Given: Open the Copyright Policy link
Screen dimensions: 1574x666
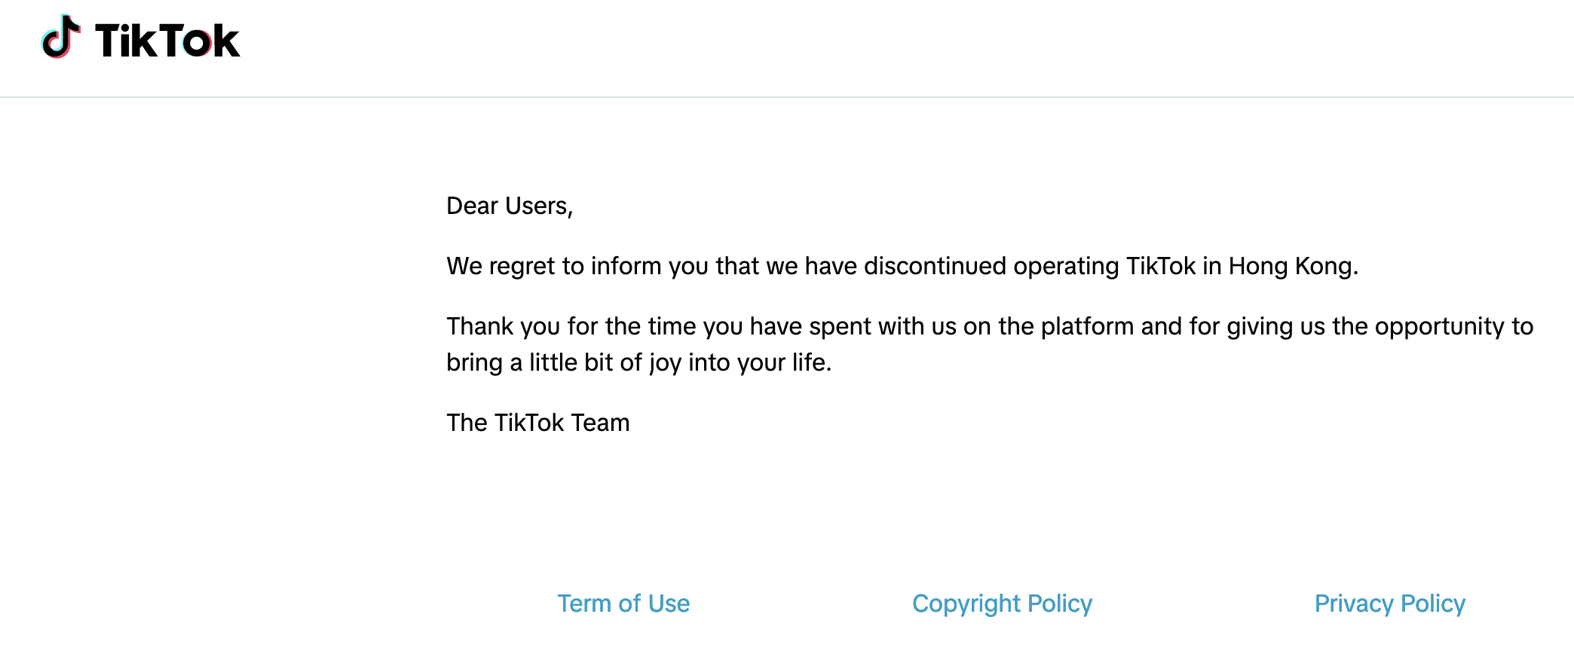Looking at the screenshot, I should point(1002,603).
